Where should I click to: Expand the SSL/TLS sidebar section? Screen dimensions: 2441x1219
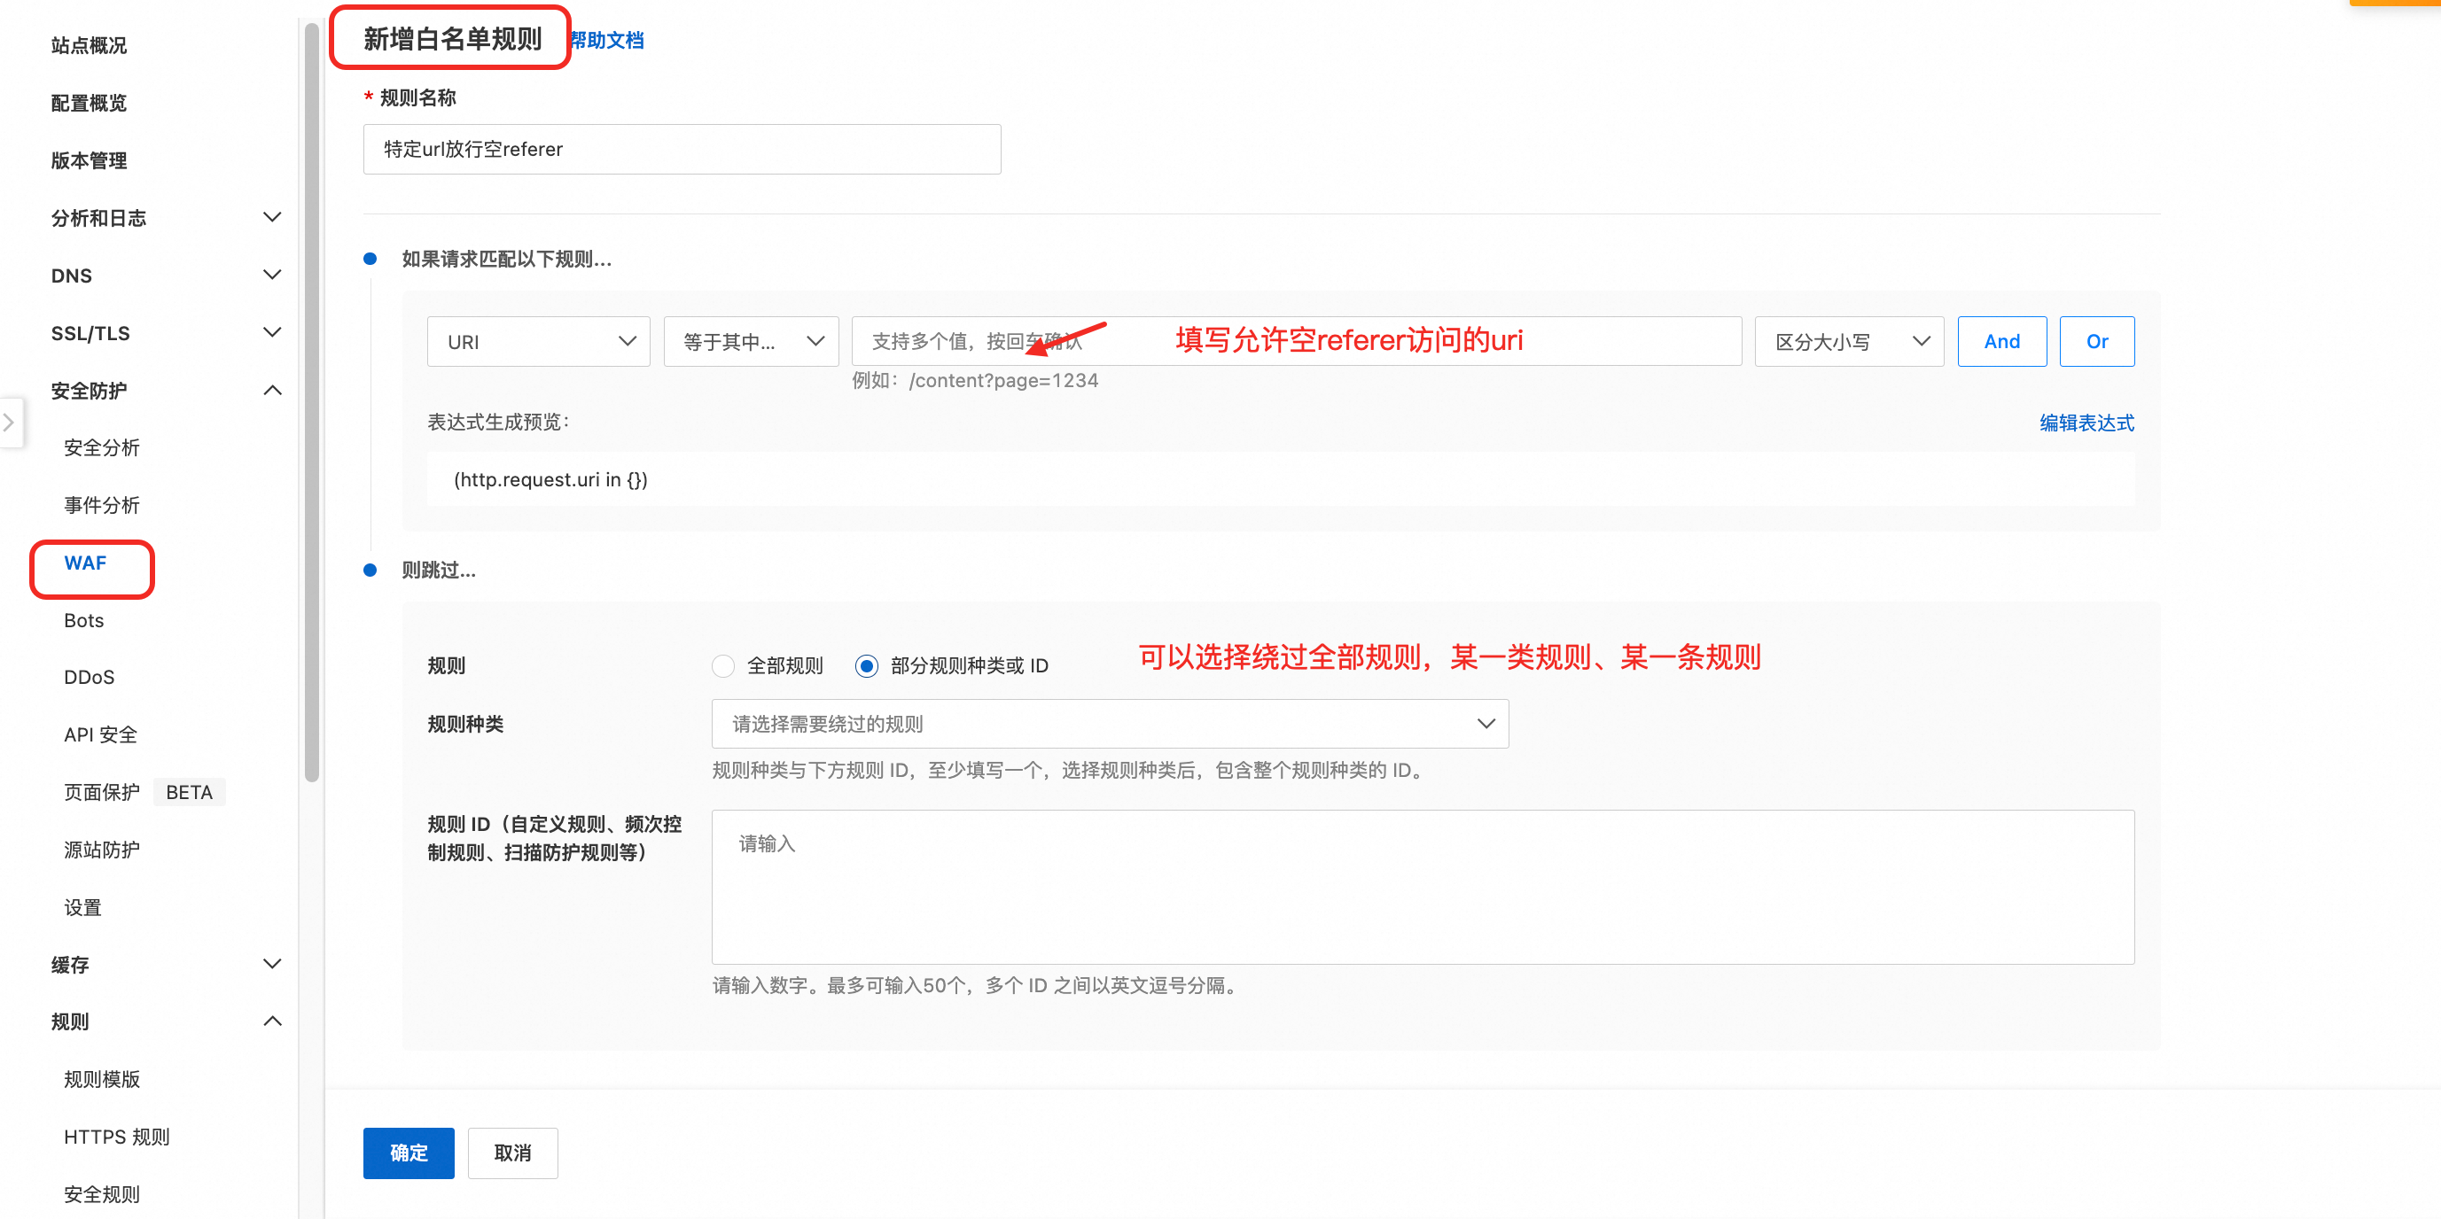[x=271, y=332]
